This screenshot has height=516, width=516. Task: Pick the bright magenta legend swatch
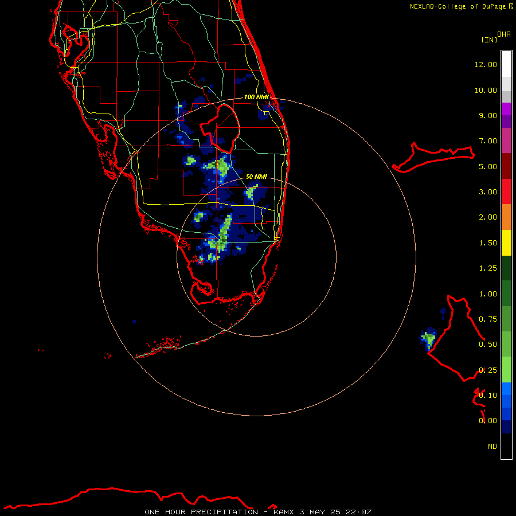[x=506, y=109]
